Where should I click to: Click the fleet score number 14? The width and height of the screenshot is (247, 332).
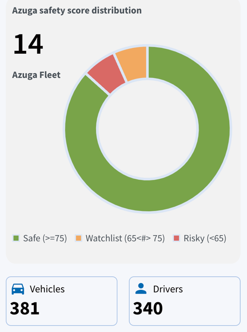[x=28, y=44]
